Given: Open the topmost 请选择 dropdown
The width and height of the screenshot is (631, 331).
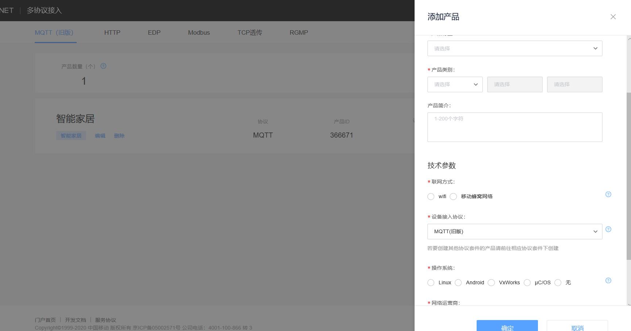Looking at the screenshot, I should [515, 48].
